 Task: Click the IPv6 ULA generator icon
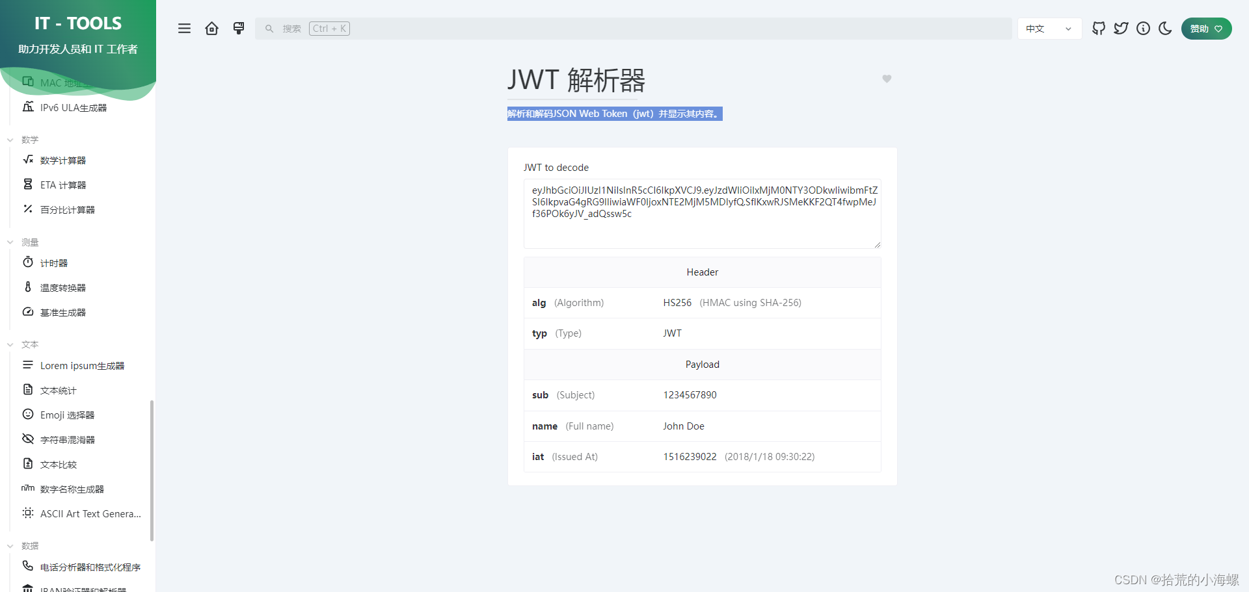tap(28, 107)
